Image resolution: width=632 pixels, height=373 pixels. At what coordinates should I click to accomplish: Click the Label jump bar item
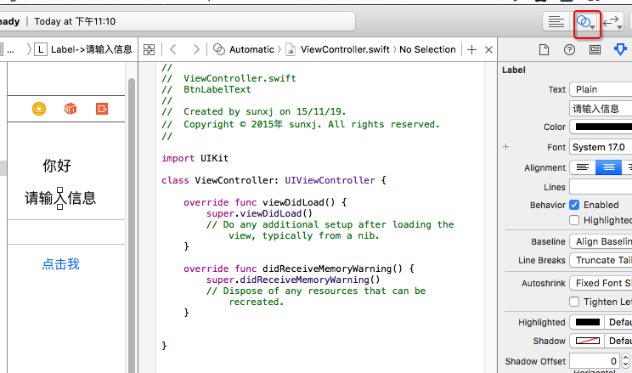point(83,49)
